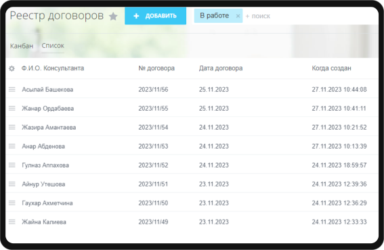The image size is (384, 250).
Task: Open row menu for Жазира Амантаева
Action: point(12,127)
